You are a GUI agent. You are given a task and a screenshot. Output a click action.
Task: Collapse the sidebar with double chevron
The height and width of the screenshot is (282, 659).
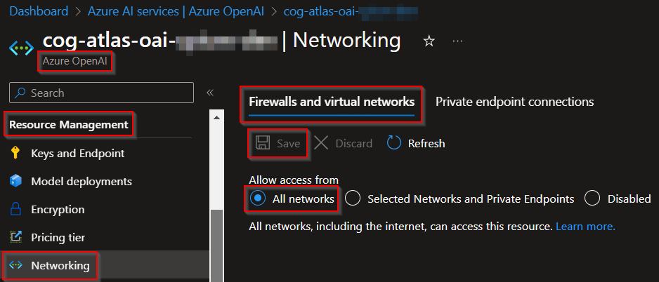tap(209, 93)
